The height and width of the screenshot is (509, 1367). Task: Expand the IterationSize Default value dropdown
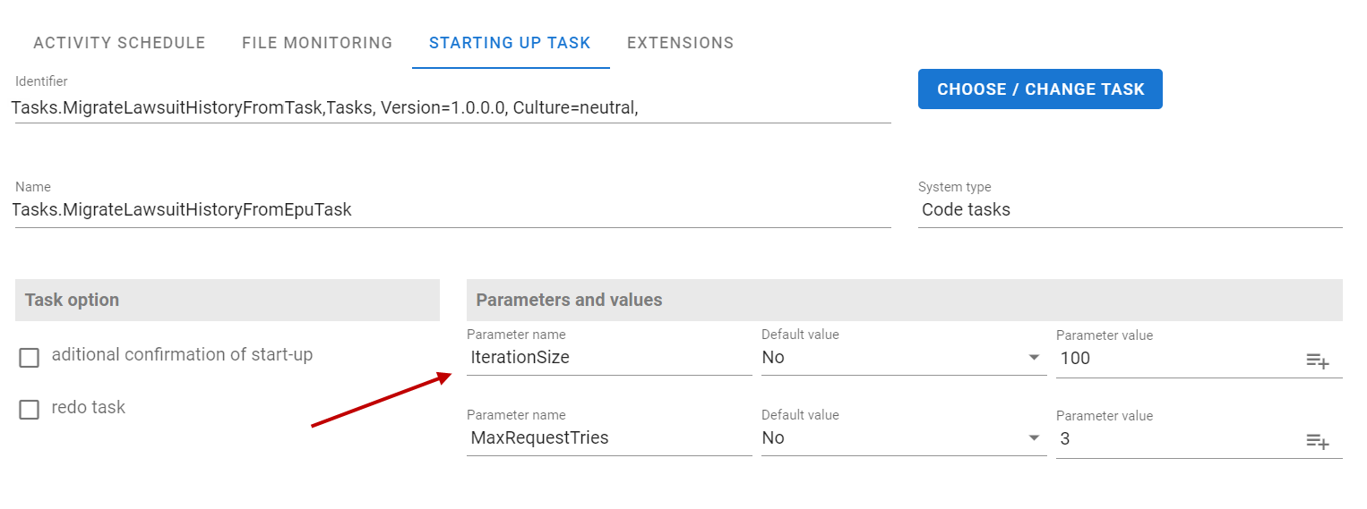[904, 358]
